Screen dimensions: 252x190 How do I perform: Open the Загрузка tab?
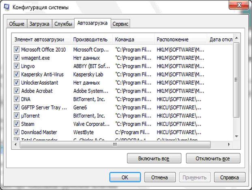click(39, 24)
